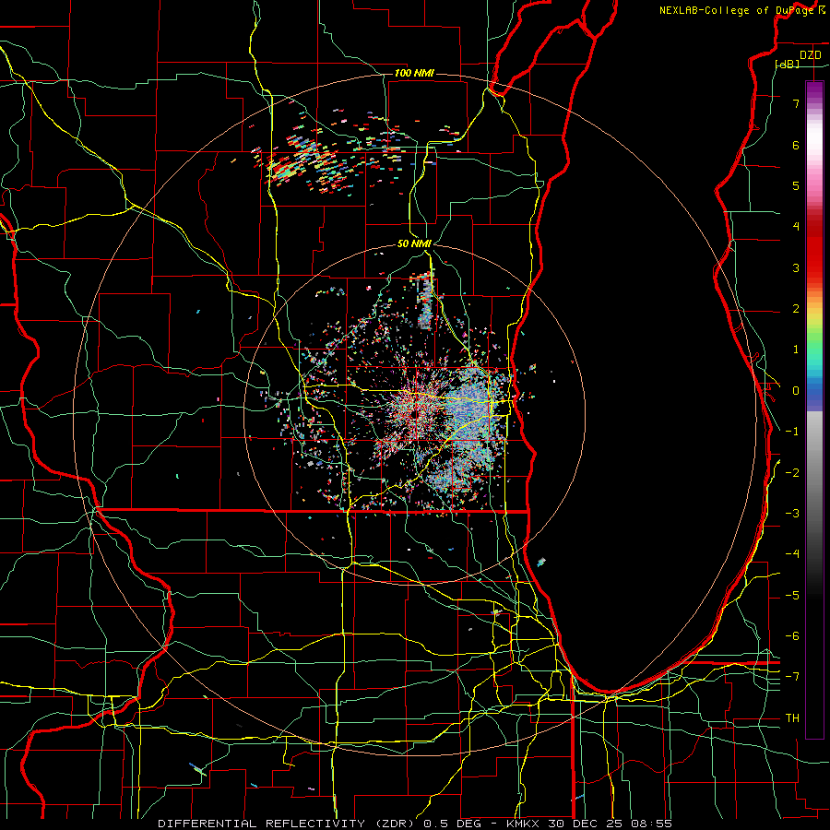Screen dimensions: 830x830
Task: Click the "DZD" legend title
Action: tap(810, 55)
